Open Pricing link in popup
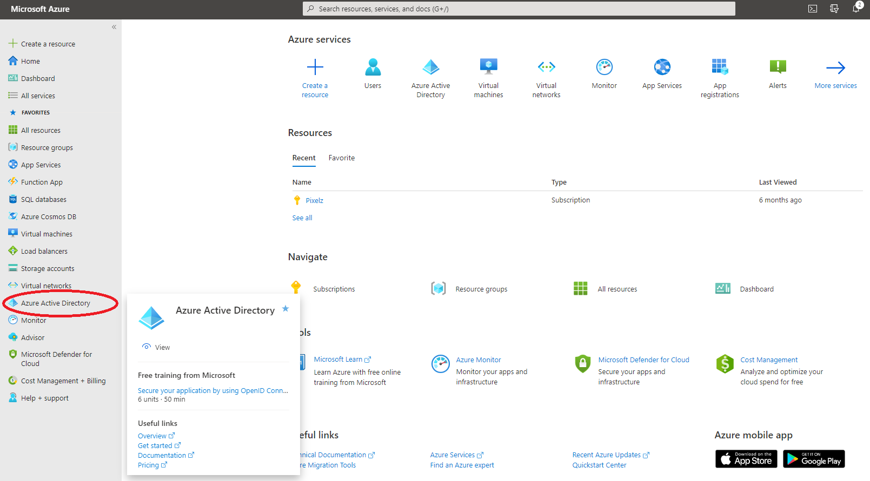 (x=152, y=465)
